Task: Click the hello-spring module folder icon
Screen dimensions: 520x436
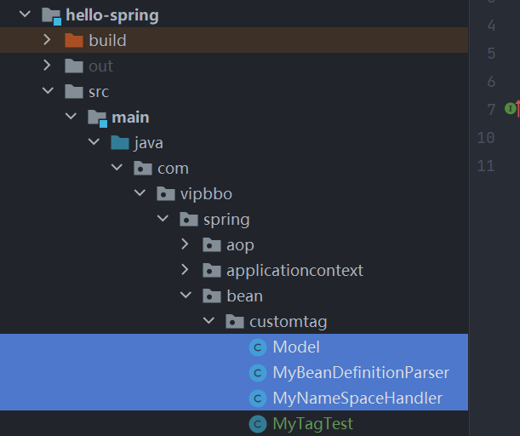Action: (x=51, y=15)
